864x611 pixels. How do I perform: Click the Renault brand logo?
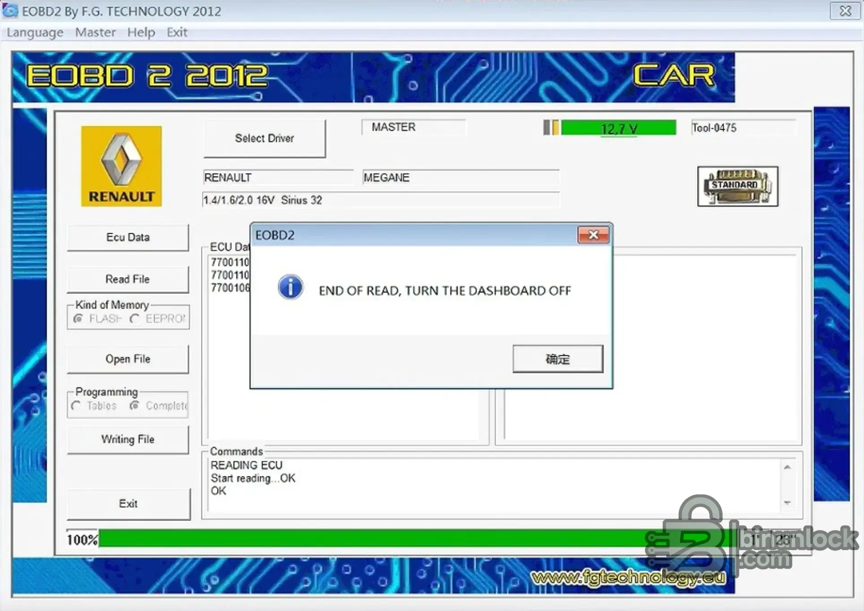[x=121, y=166]
